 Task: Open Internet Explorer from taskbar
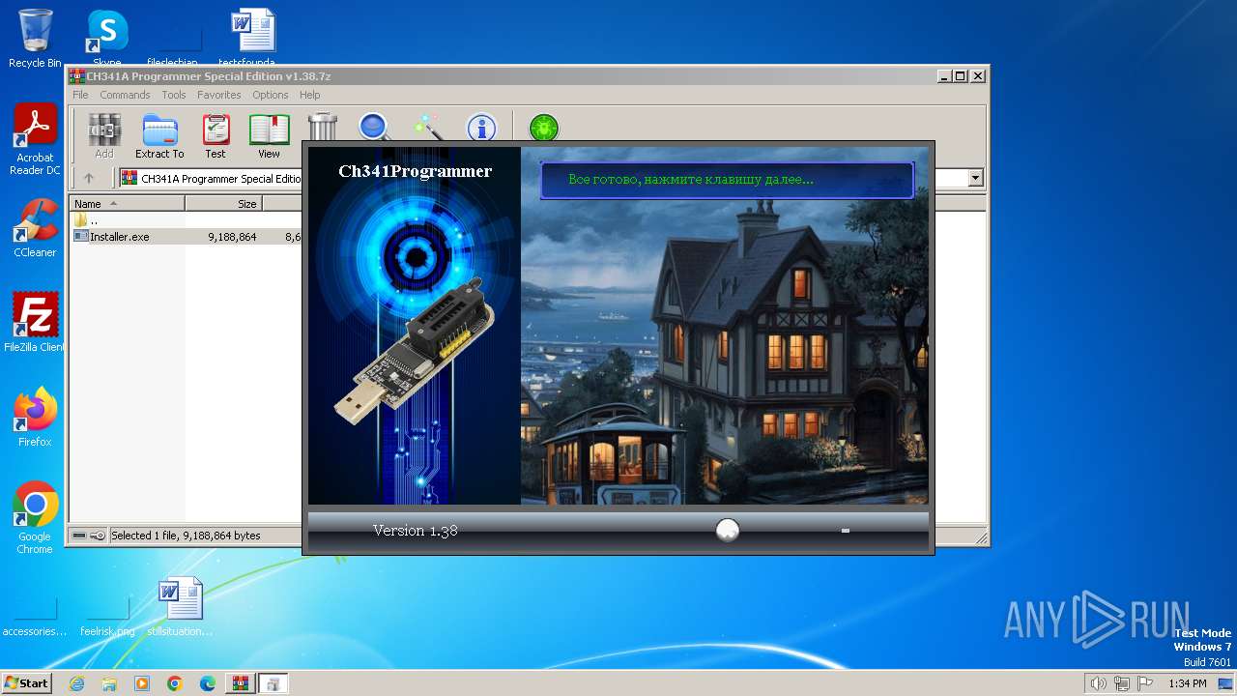(76, 683)
